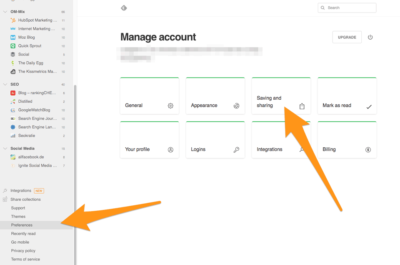400x265 pixels.
Task: Open Preferences in the sidebar
Action: coord(22,225)
